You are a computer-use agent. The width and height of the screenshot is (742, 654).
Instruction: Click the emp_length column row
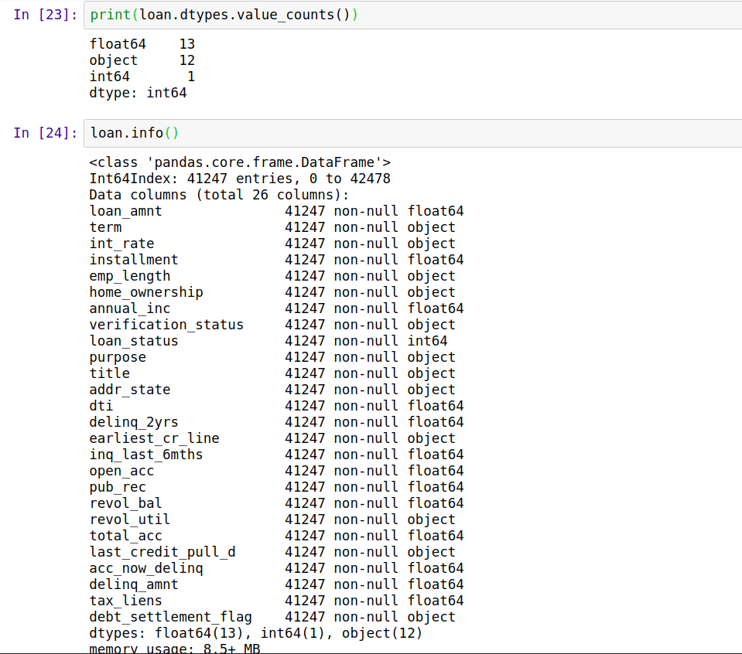272,276
